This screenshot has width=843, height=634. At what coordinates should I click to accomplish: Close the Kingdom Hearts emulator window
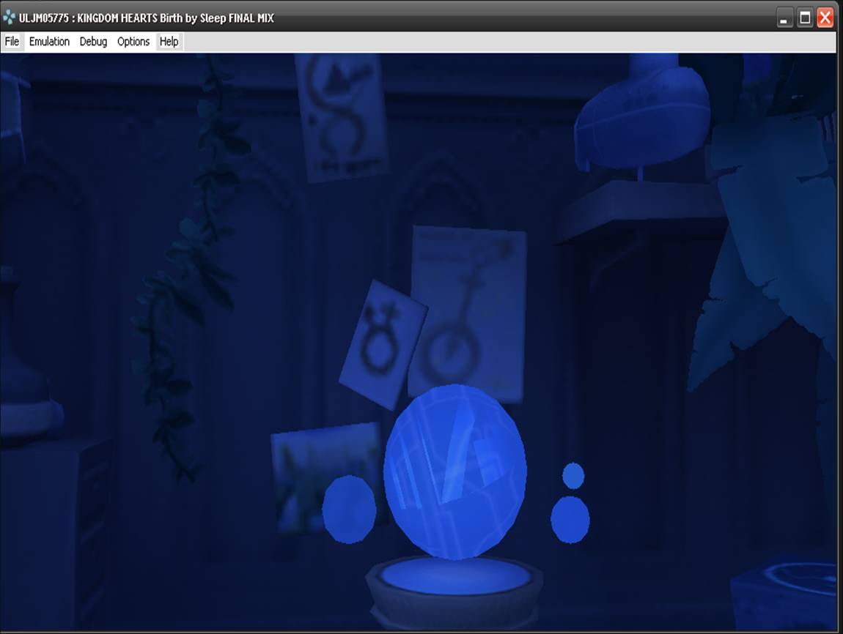pos(825,18)
